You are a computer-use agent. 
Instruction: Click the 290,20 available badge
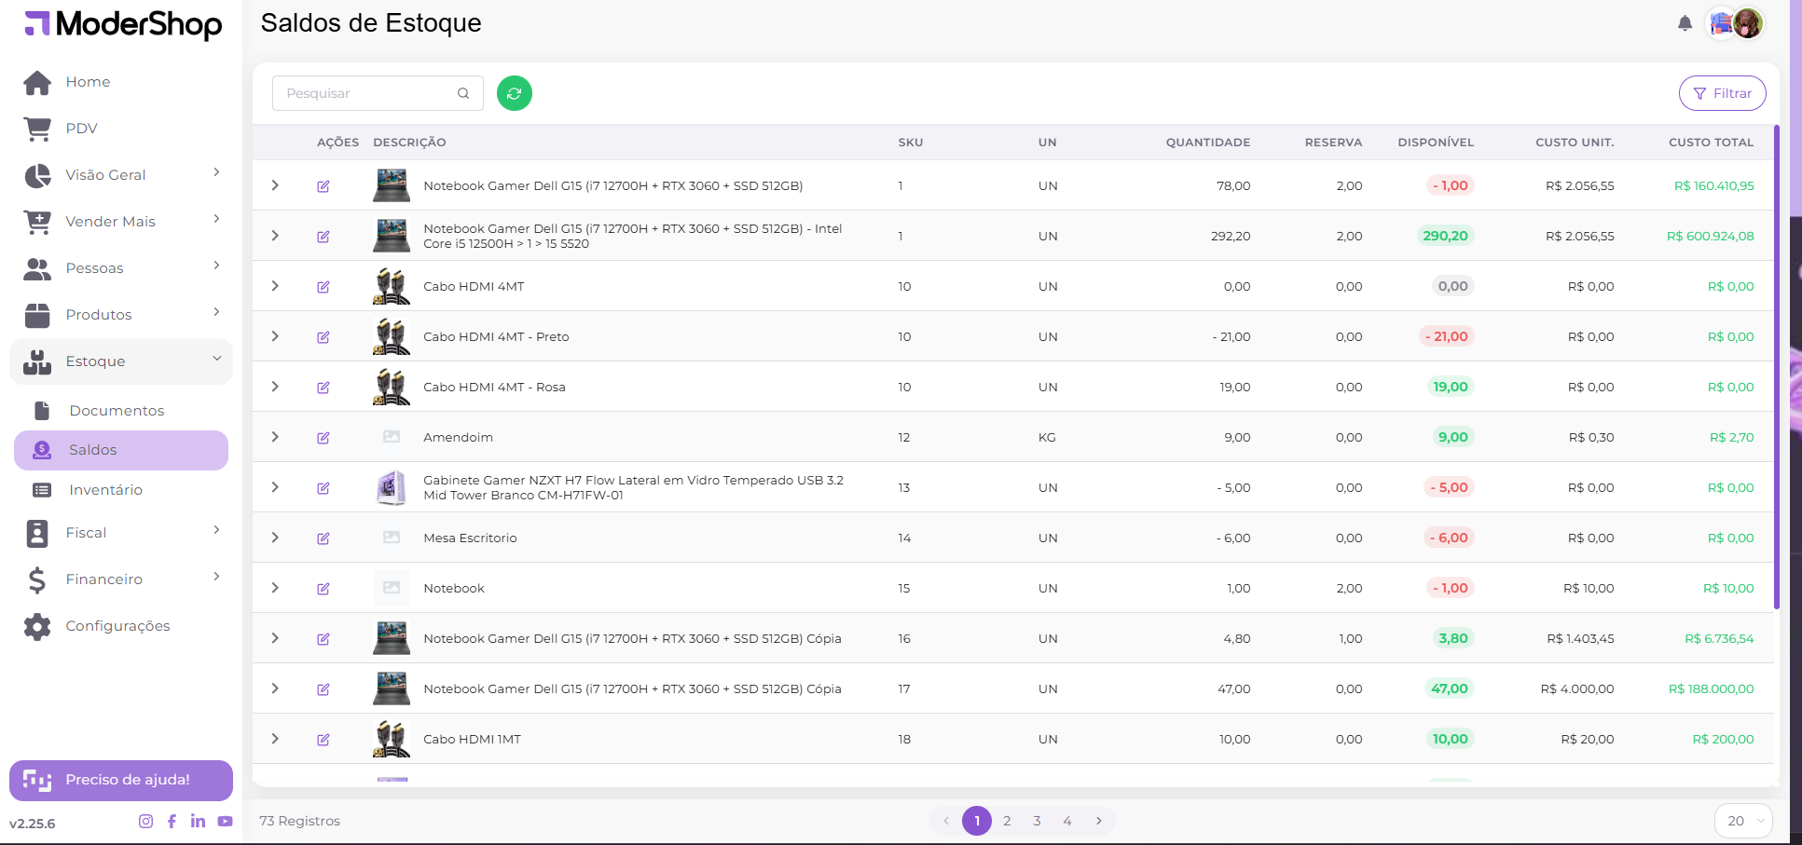1445,236
